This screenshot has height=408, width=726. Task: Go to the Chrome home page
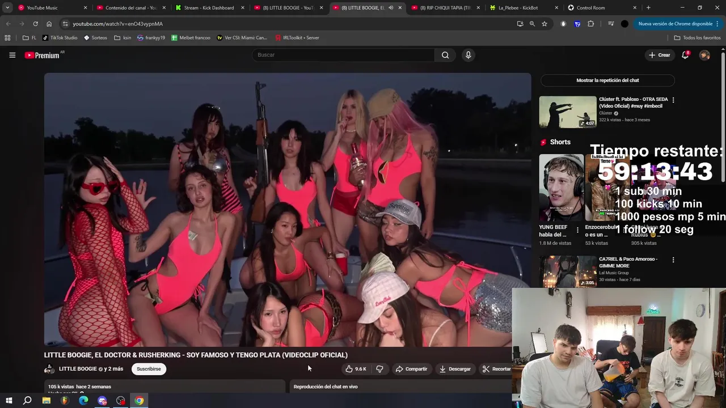[49, 24]
